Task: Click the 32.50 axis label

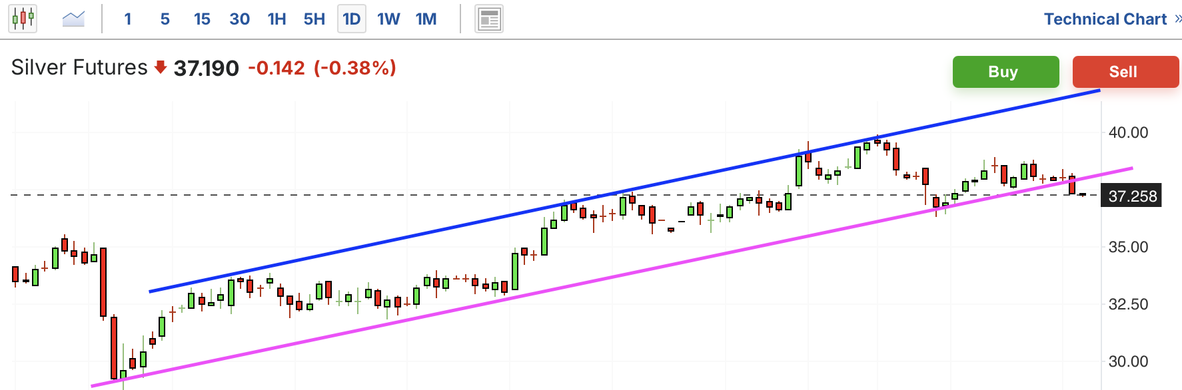Action: coord(1128,304)
